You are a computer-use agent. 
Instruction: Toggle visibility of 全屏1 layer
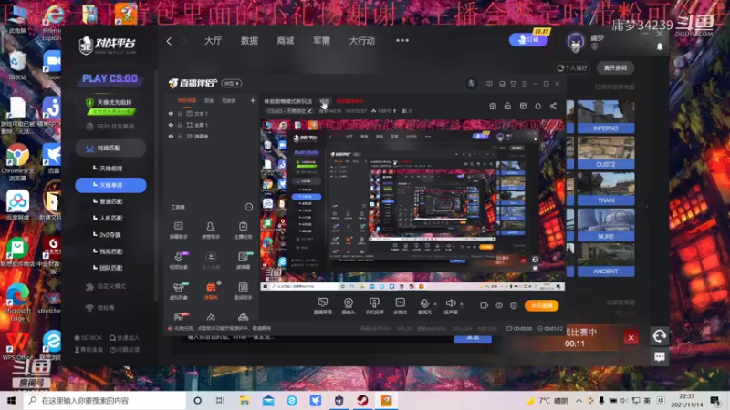tap(171, 125)
